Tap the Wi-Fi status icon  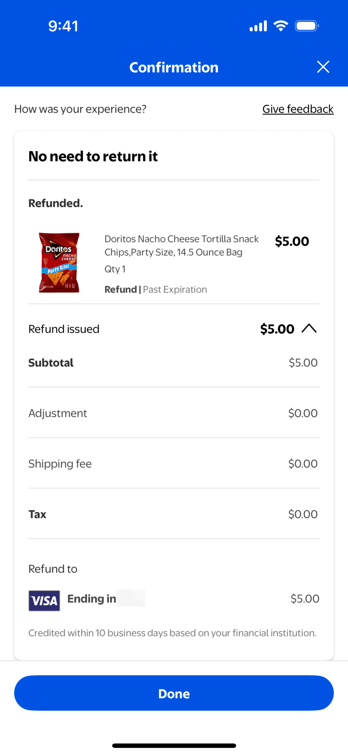point(281,26)
